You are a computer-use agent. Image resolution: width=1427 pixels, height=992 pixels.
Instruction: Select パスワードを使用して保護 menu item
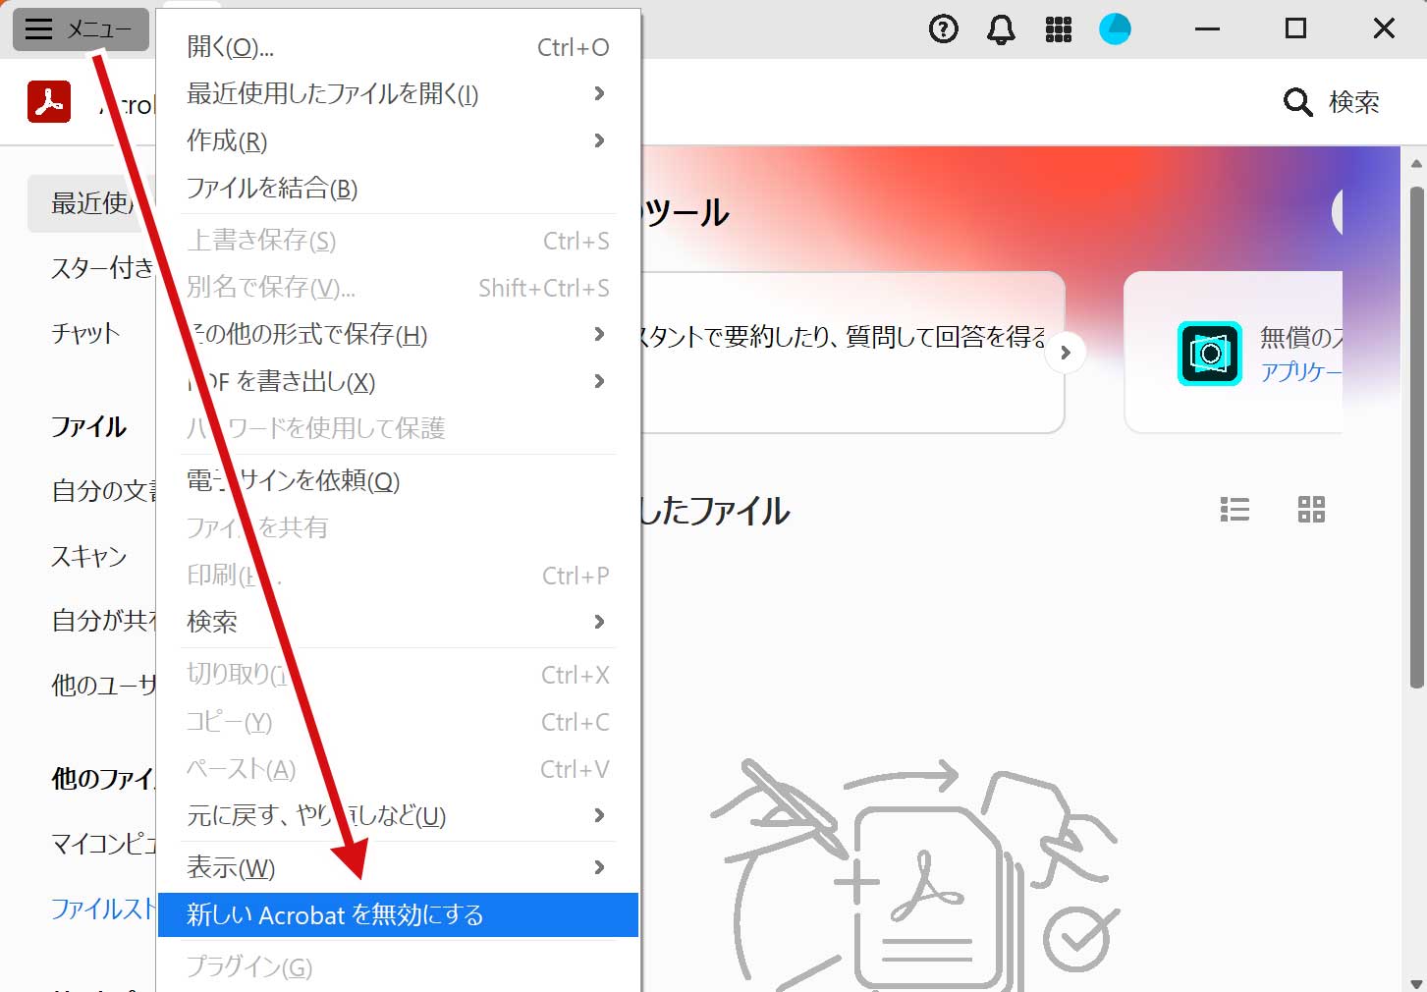[398, 428]
